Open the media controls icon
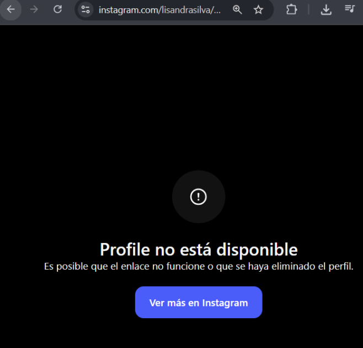 tap(349, 9)
